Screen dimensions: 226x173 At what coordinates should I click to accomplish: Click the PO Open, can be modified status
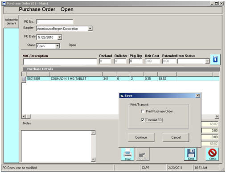[x=58, y=168]
